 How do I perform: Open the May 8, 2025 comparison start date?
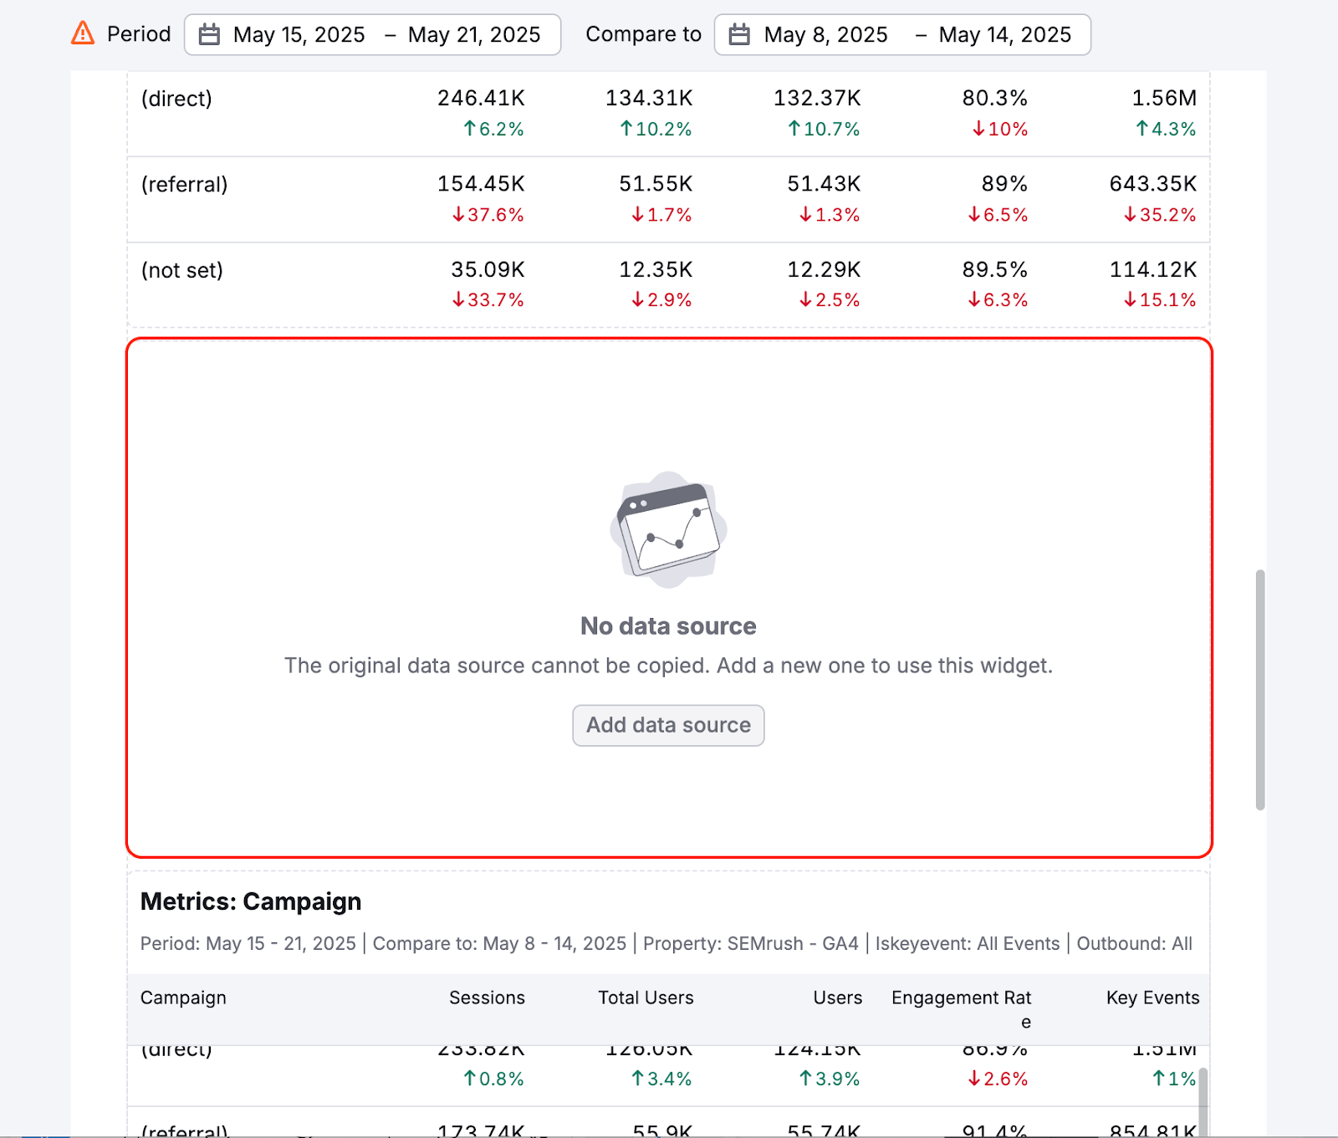(825, 35)
